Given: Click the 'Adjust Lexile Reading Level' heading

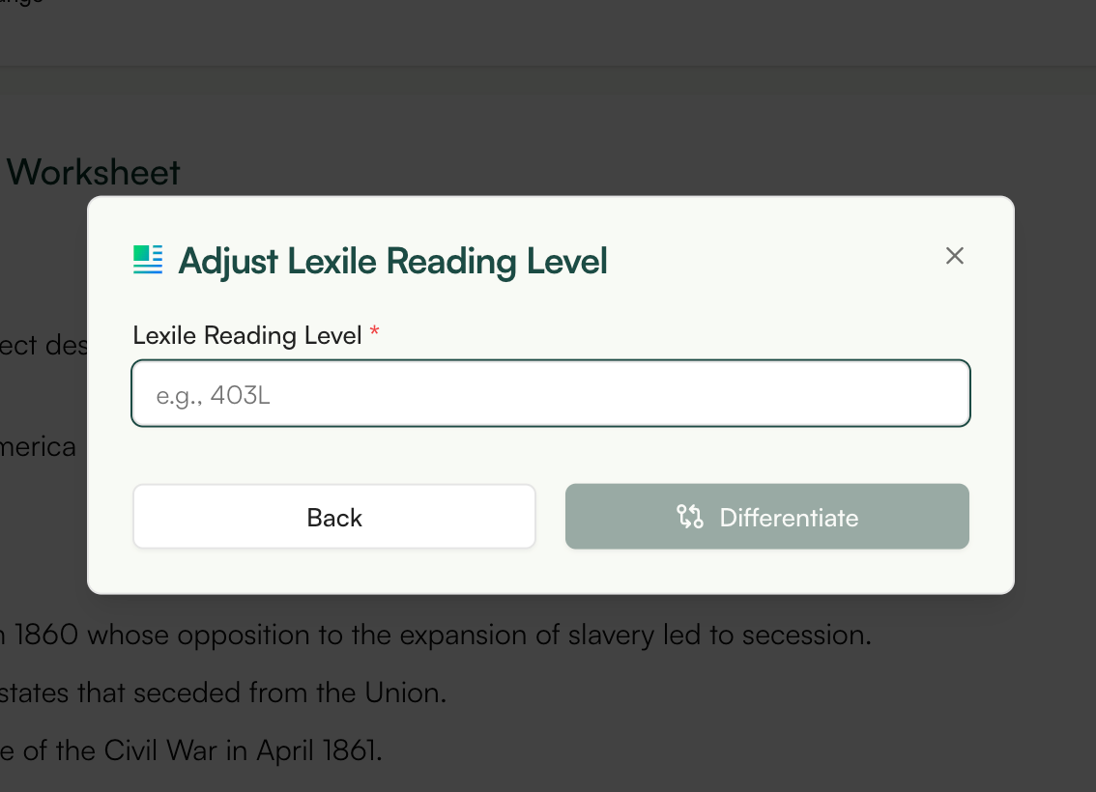Looking at the screenshot, I should (x=392, y=262).
